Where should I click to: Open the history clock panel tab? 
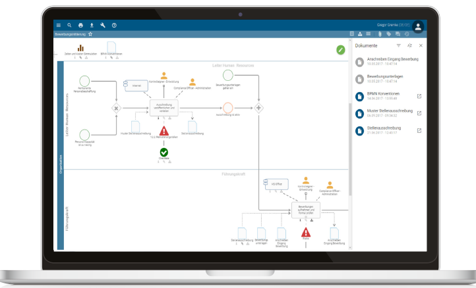pyautogui.click(x=407, y=34)
